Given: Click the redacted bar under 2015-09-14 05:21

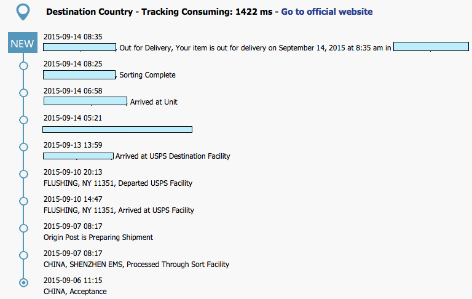Looking at the screenshot, I should coord(117,129).
